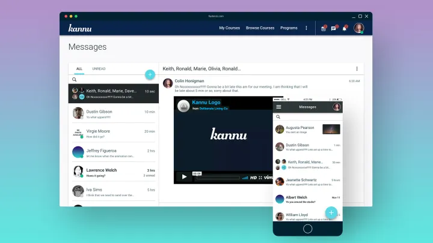Click the Kannu logo in the header

(x=80, y=28)
